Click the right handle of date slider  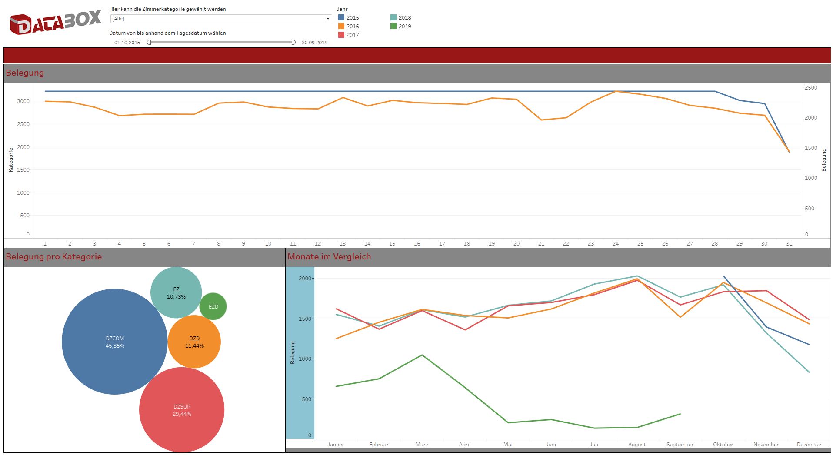point(293,42)
